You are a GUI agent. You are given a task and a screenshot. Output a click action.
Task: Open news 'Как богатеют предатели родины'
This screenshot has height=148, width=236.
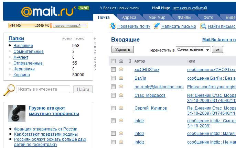[x=46, y=134]
